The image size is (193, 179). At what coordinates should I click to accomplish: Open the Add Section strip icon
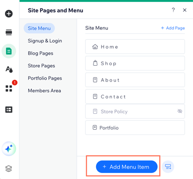[x=9, y=32]
